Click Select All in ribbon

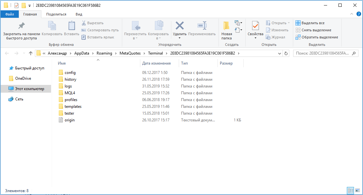(310, 23)
